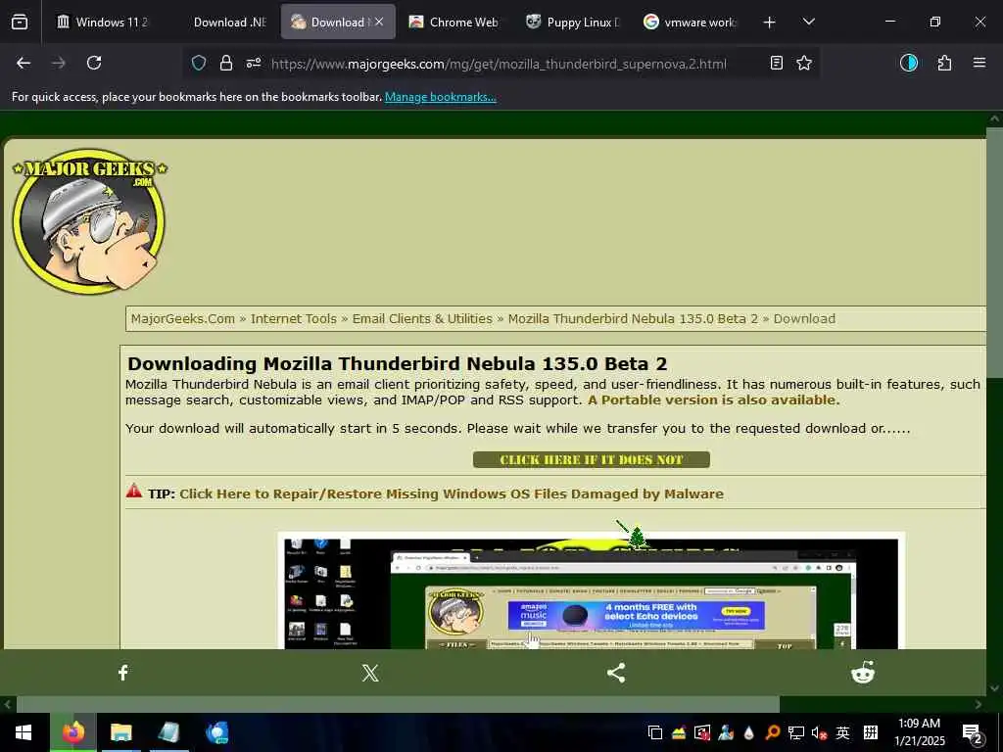Open the Windows Start menu
Image resolution: width=1003 pixels, height=752 pixels.
[x=24, y=732]
